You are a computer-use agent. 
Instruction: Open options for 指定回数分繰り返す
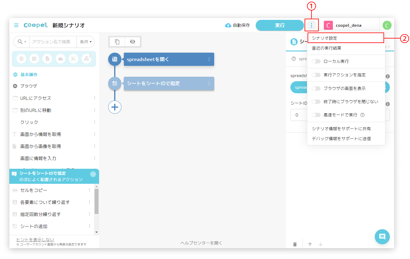click(x=89, y=214)
